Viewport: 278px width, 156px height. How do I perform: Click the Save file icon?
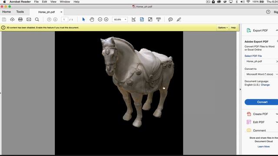[4, 19]
